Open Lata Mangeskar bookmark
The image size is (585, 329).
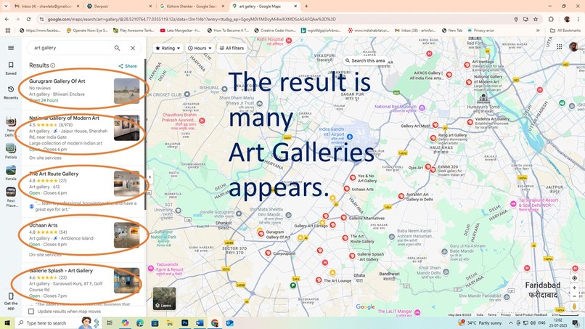click(180, 31)
